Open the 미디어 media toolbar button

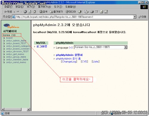[71, 12]
